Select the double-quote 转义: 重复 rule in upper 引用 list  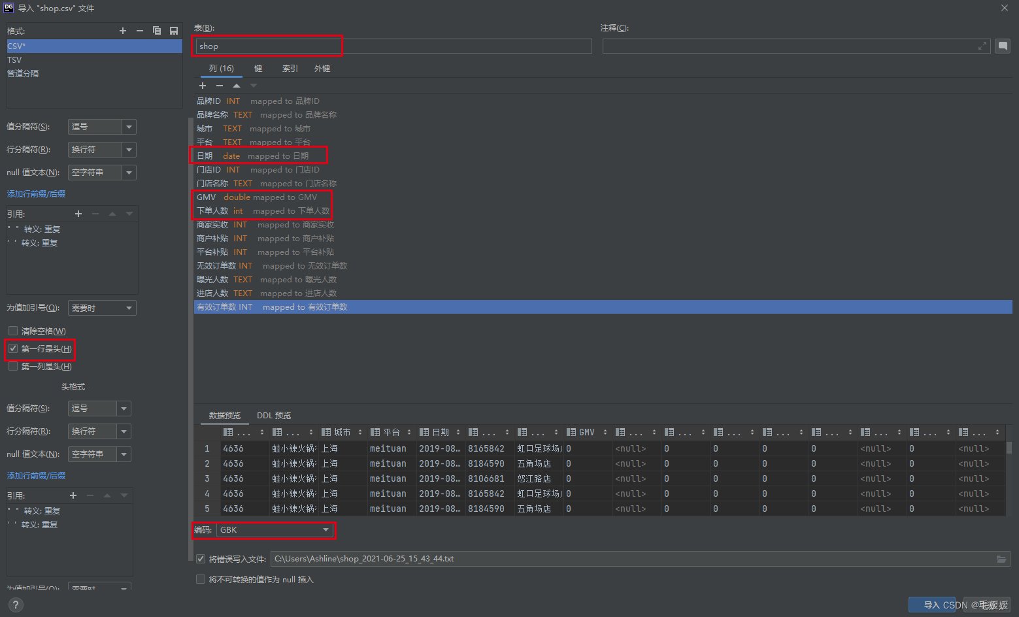(72, 229)
